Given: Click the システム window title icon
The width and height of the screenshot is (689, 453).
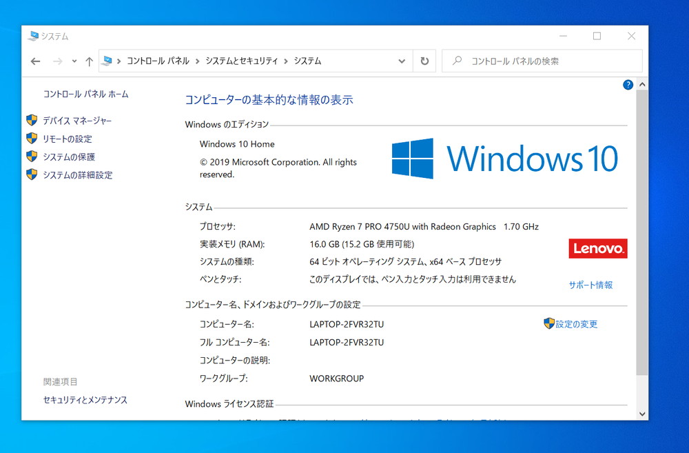Looking at the screenshot, I should [x=33, y=36].
